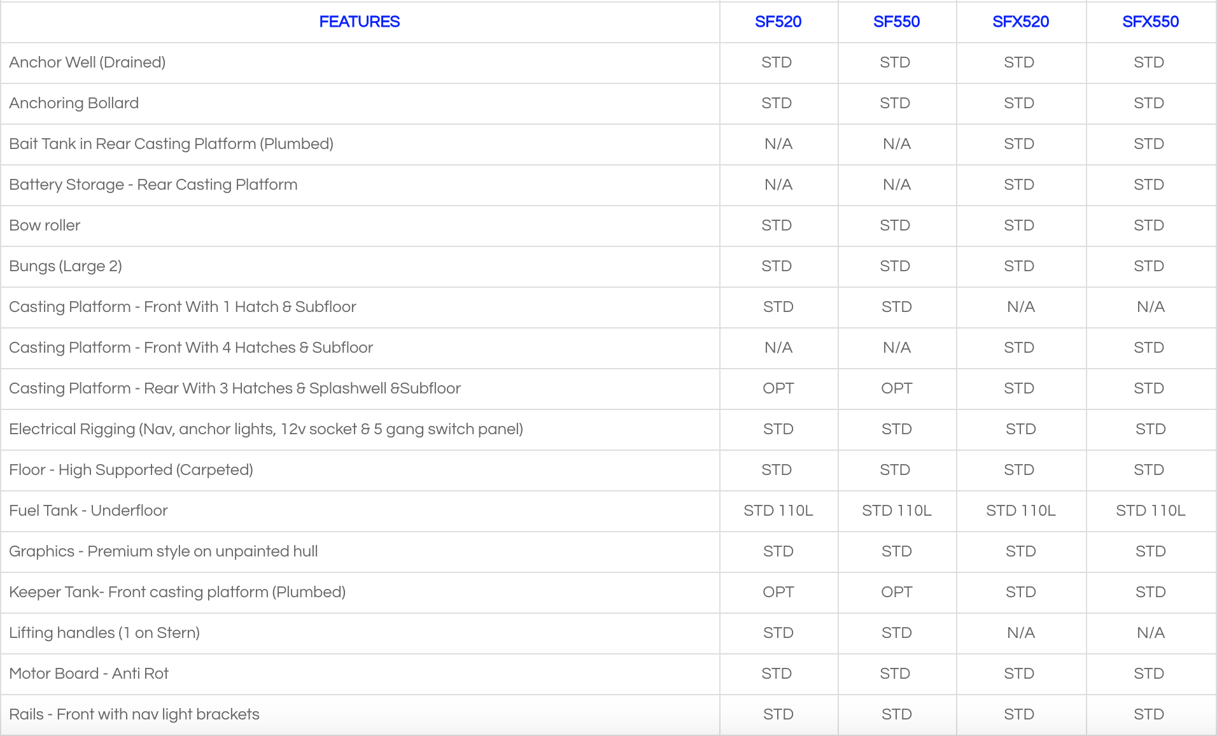Click N/A Lifting handles cell under SFX520
Viewport: 1217px width, 736px height.
coord(1020,633)
